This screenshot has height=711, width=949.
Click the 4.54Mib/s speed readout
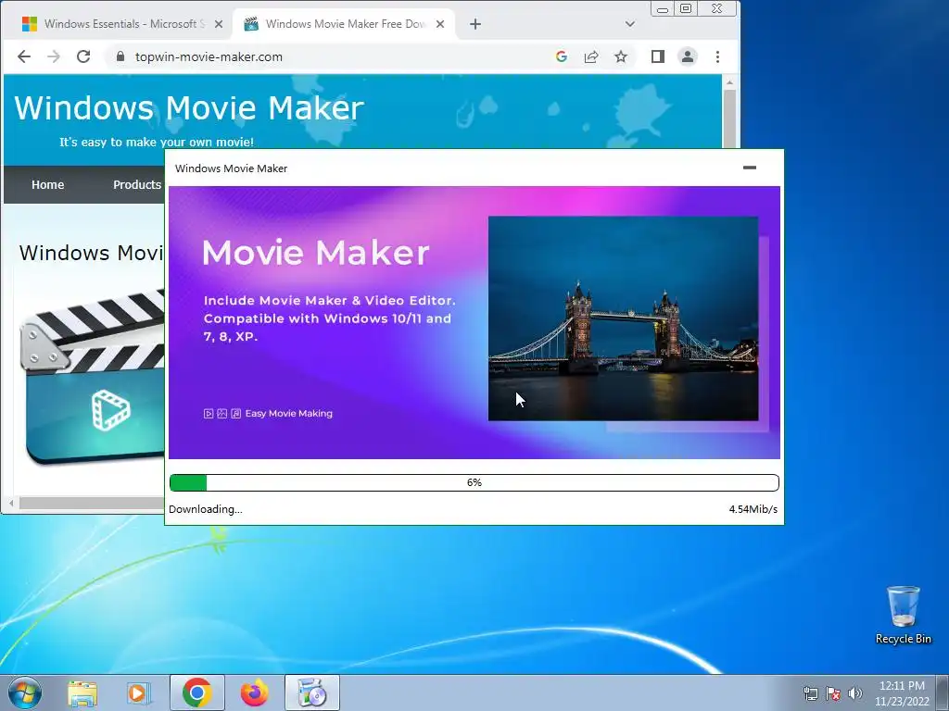click(x=753, y=509)
